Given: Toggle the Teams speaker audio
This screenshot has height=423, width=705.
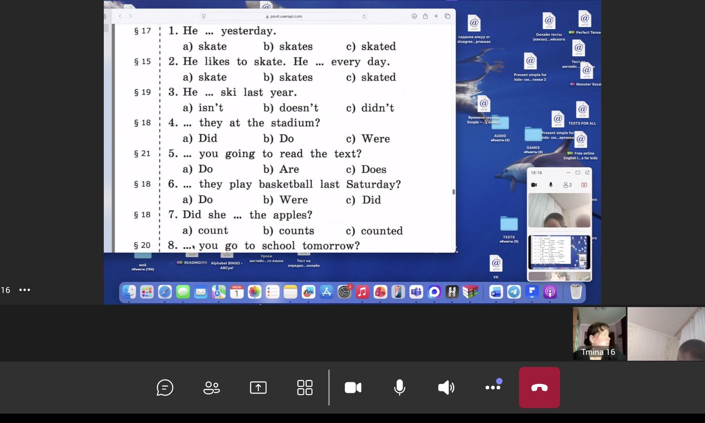Looking at the screenshot, I should [x=446, y=388].
